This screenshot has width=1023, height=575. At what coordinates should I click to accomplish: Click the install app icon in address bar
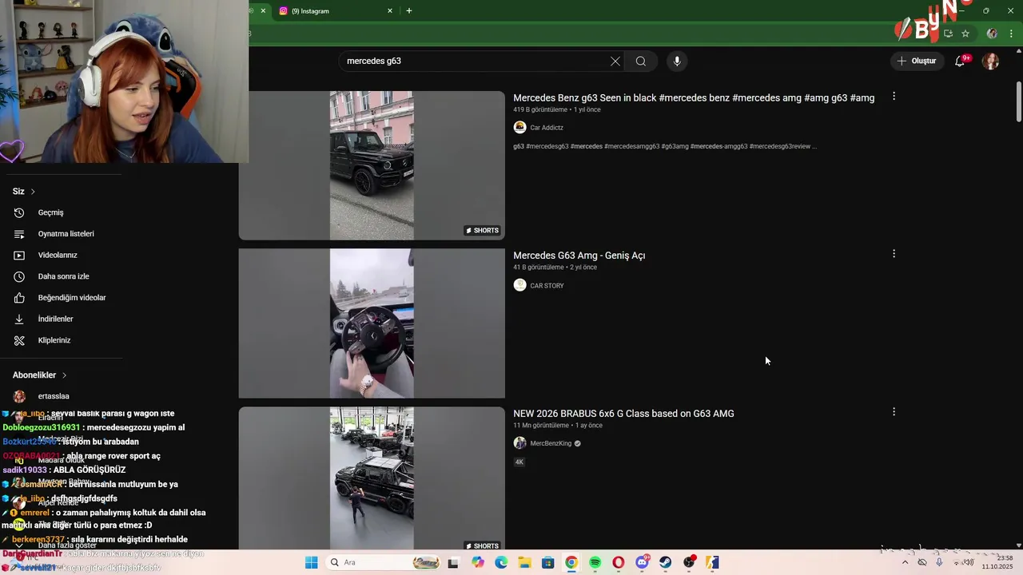click(948, 34)
